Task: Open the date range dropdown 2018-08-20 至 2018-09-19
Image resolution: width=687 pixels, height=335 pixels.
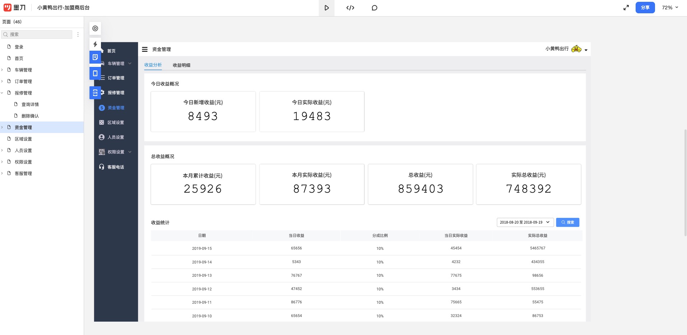Action: click(525, 222)
